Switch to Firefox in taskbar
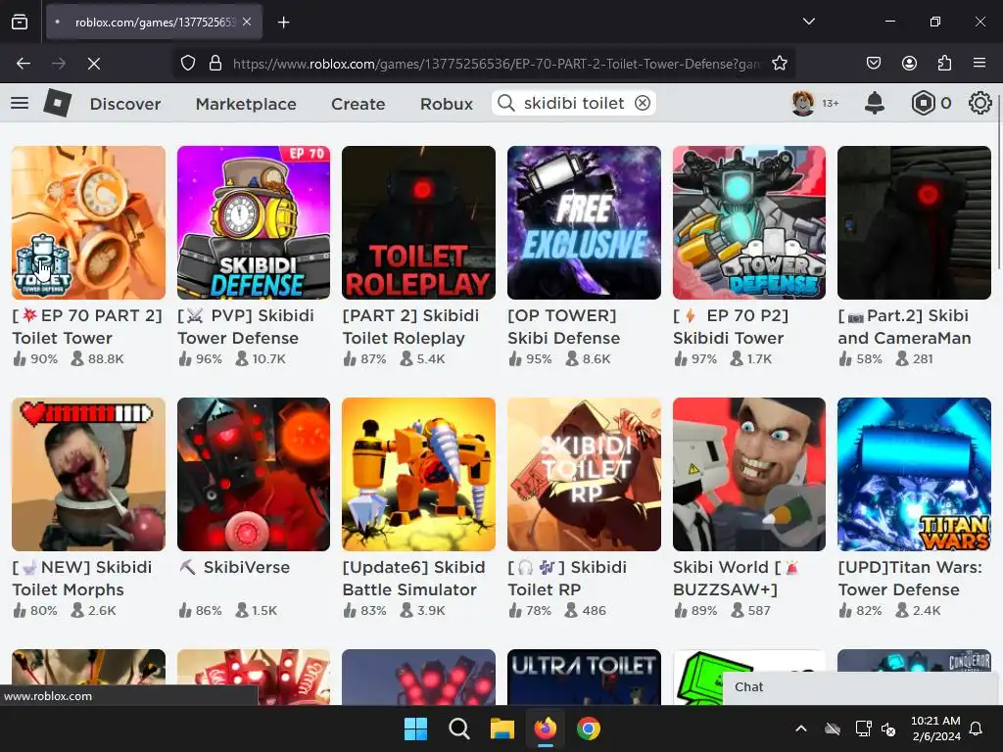The width and height of the screenshot is (1003, 752). point(545,728)
